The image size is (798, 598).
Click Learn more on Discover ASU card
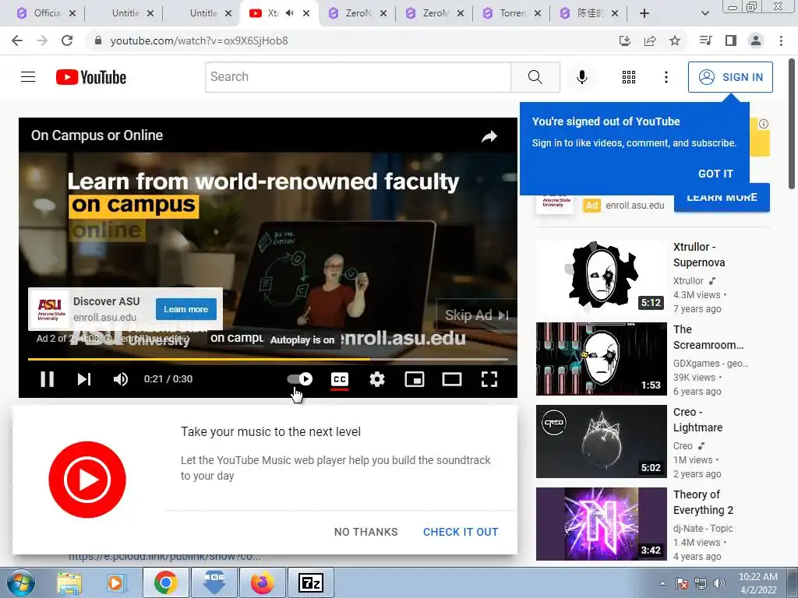pos(185,309)
